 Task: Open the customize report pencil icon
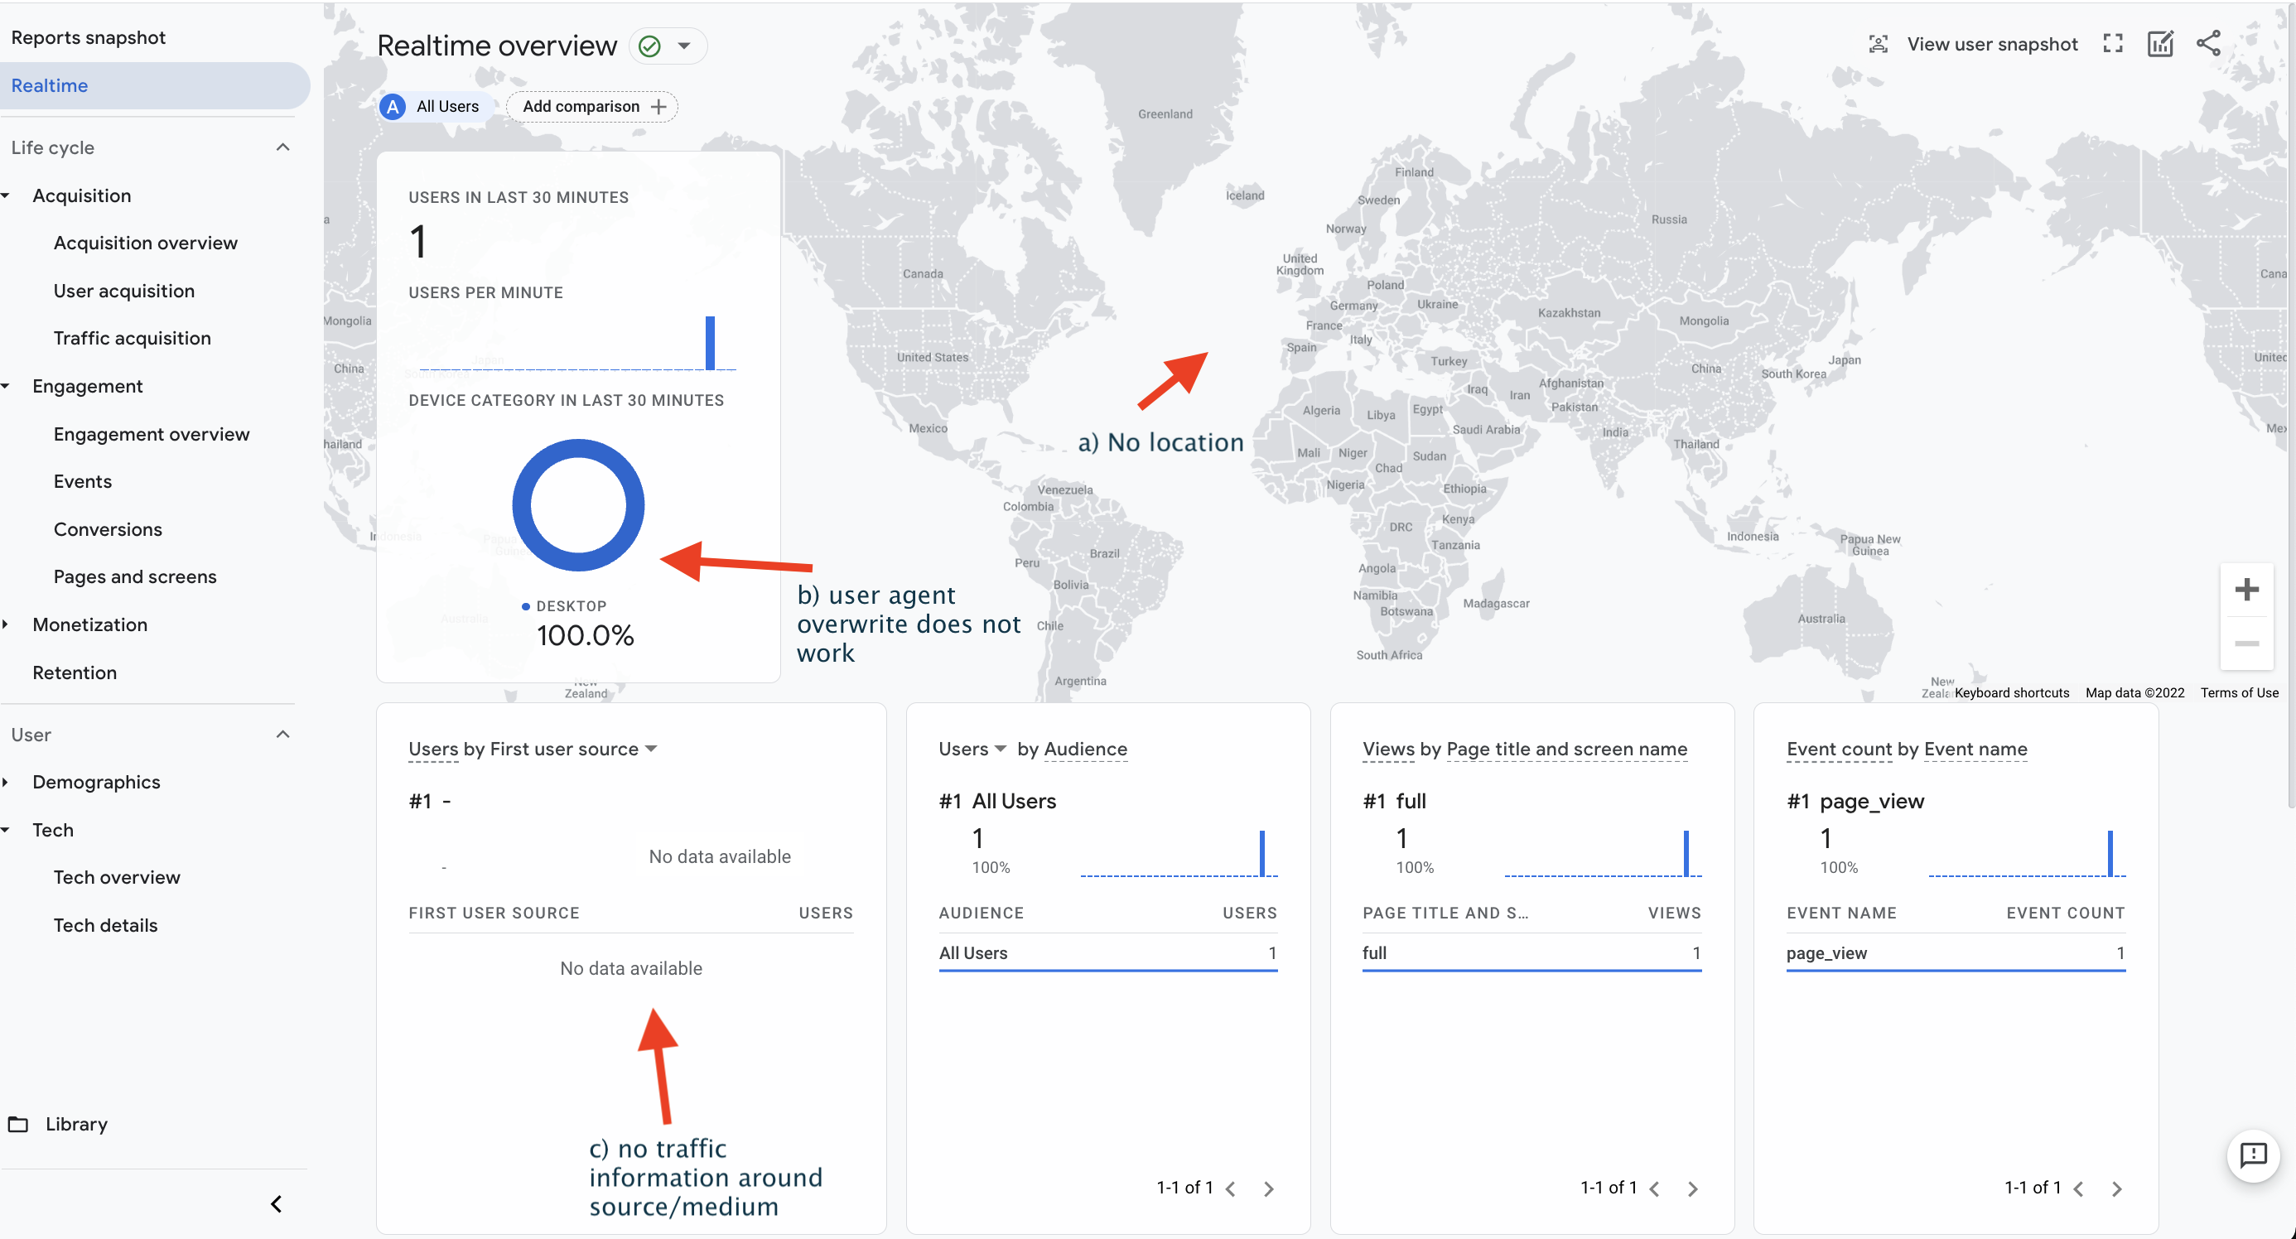[2159, 44]
